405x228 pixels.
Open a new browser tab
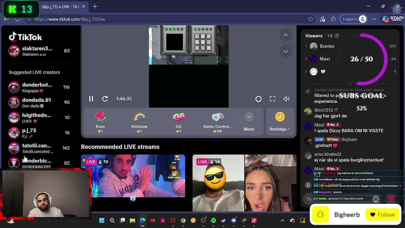[x=95, y=6]
